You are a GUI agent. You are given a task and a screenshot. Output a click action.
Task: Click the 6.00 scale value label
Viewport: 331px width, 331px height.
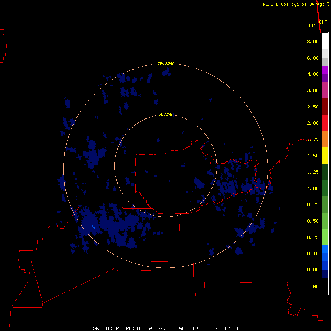313,58
